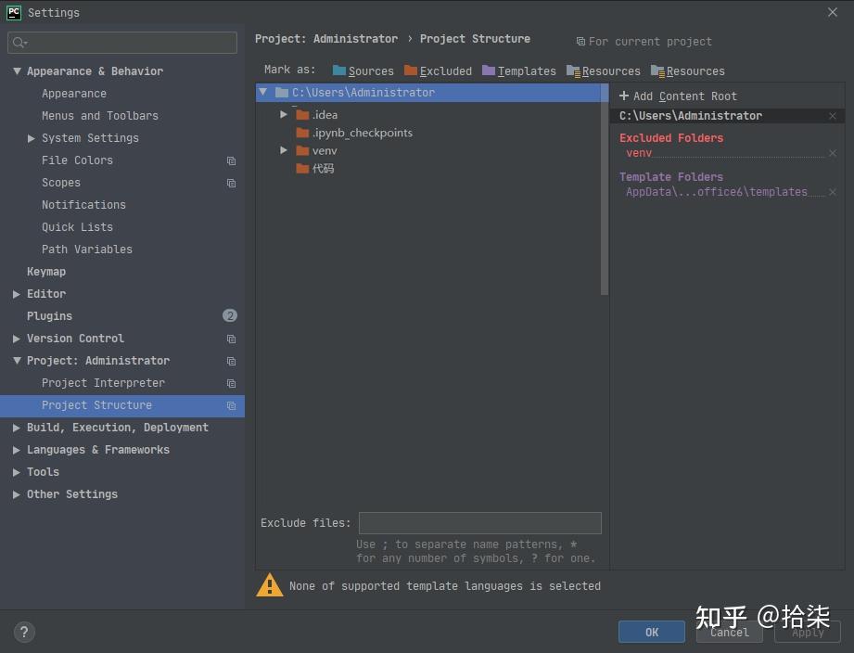The width and height of the screenshot is (854, 653).
Task: Click copy icon next to Project Interpreter
Action: (x=231, y=383)
